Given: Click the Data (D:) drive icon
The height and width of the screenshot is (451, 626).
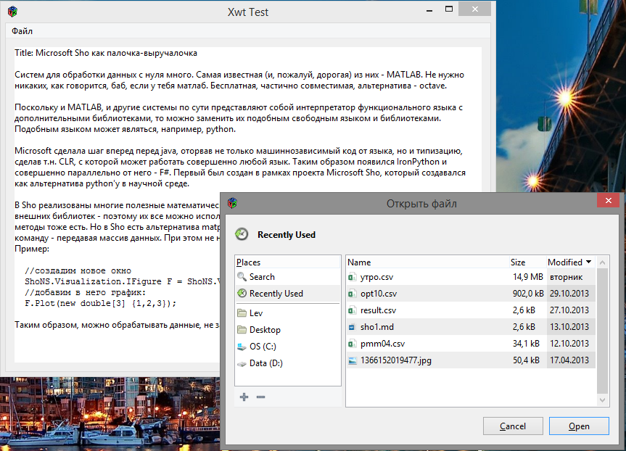Looking at the screenshot, I should (x=242, y=363).
